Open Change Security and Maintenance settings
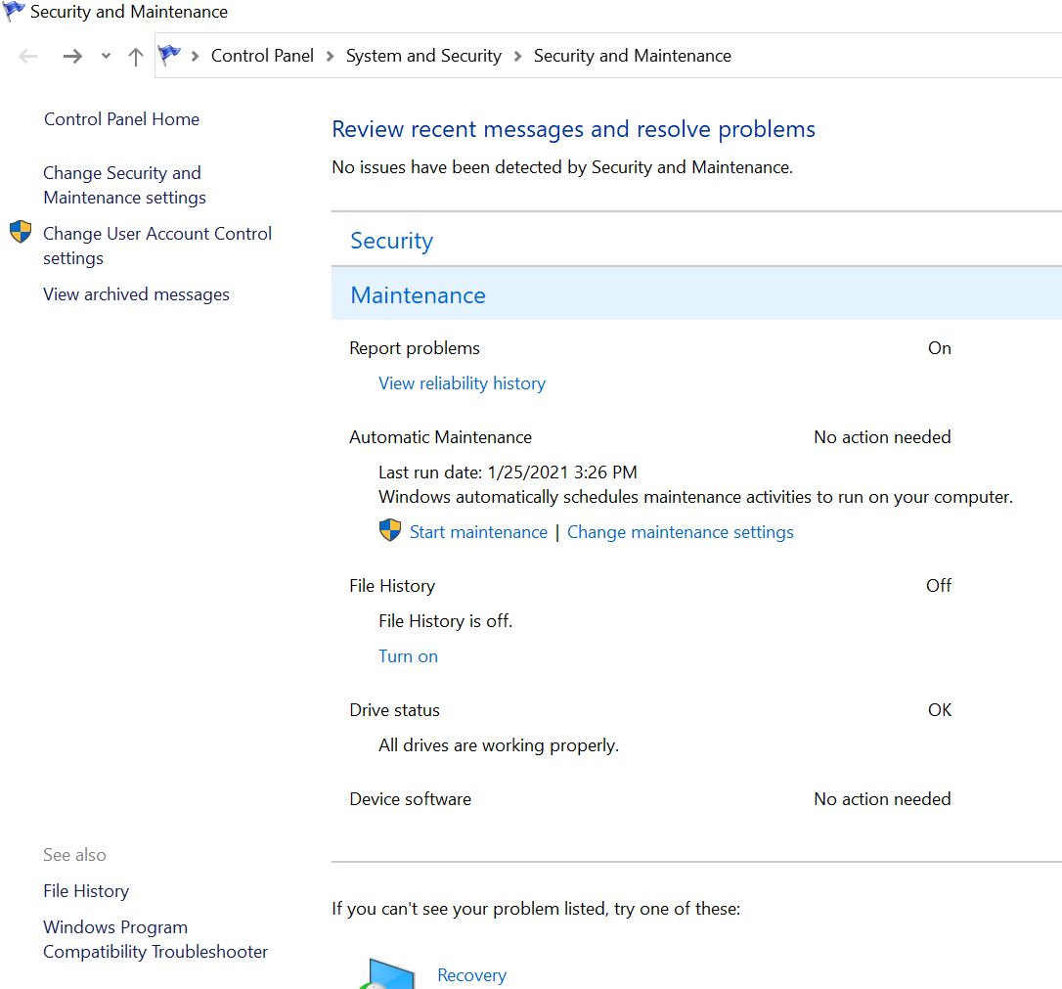The width and height of the screenshot is (1062, 989). (123, 185)
